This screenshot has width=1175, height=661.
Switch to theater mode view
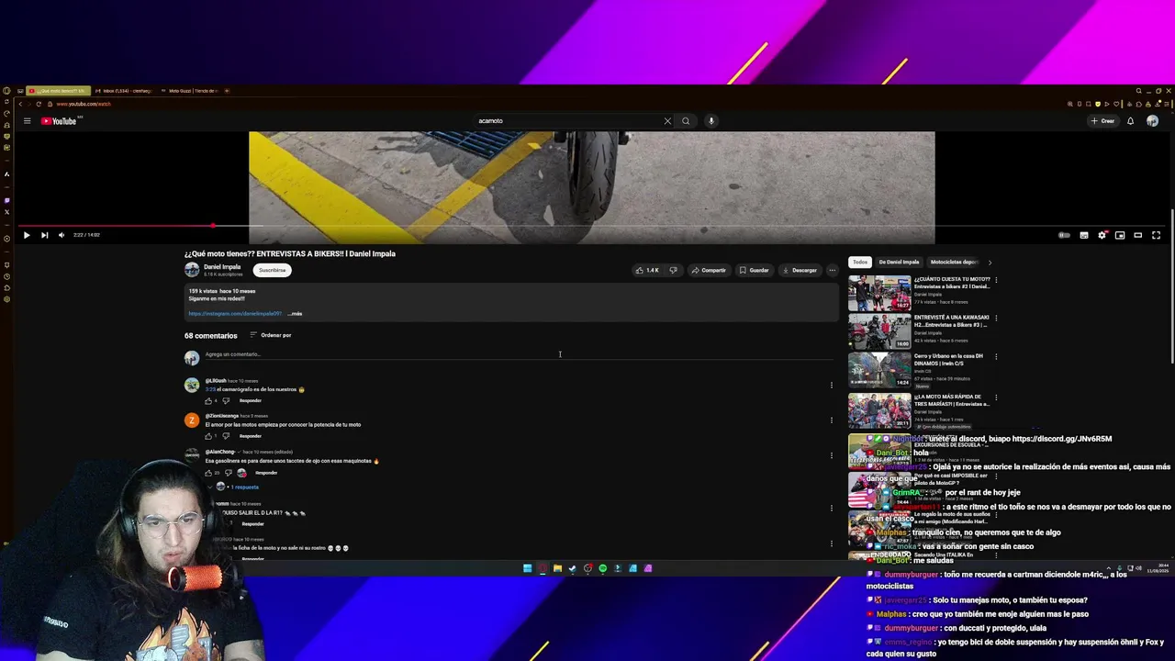(1138, 235)
